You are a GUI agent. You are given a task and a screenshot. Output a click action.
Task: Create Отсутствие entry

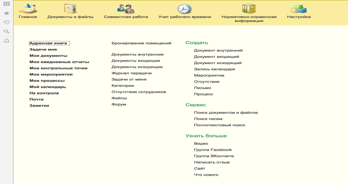click(x=206, y=81)
